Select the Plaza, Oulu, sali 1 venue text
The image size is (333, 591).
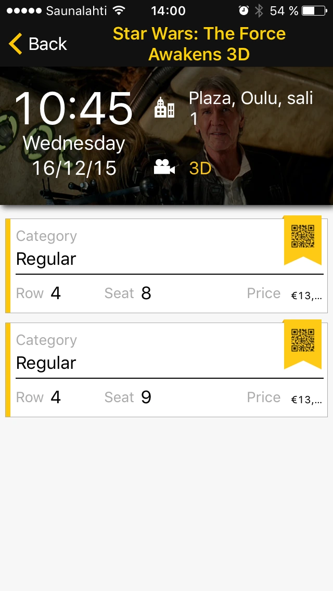(251, 108)
